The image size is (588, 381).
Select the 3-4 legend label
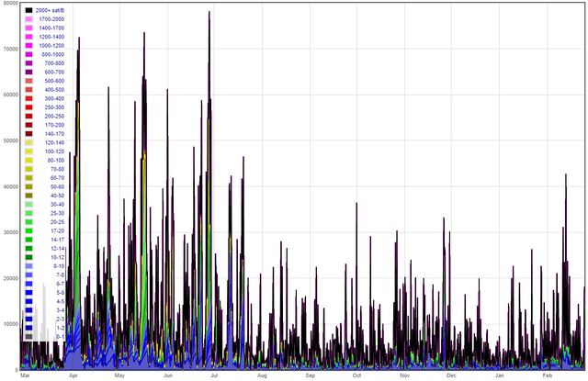pos(60,310)
